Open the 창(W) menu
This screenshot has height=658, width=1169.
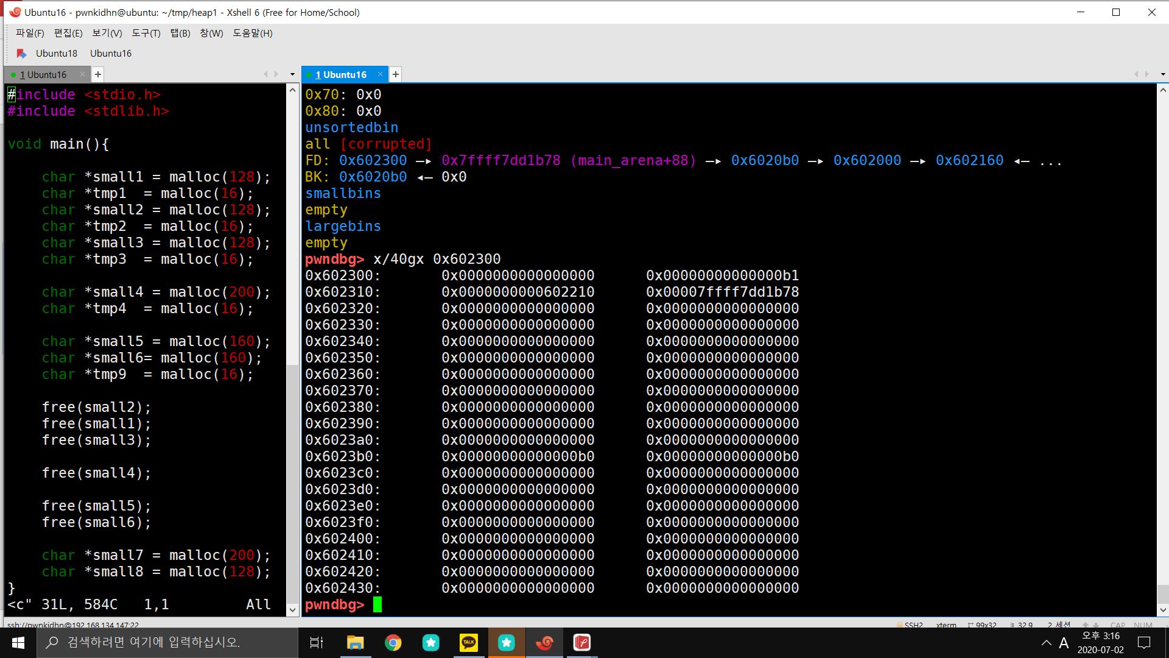[211, 33]
